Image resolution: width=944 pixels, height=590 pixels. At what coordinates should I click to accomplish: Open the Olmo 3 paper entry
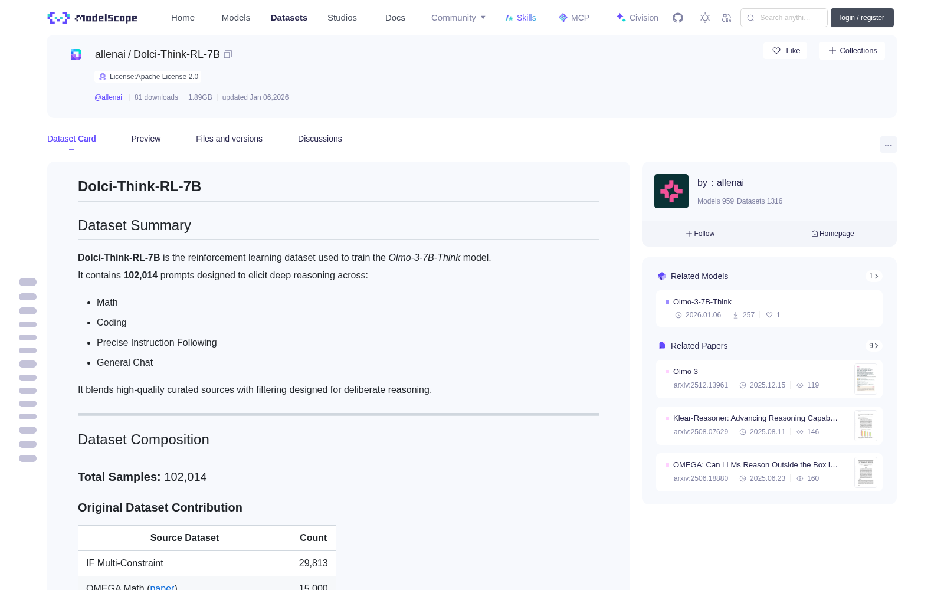(769, 379)
